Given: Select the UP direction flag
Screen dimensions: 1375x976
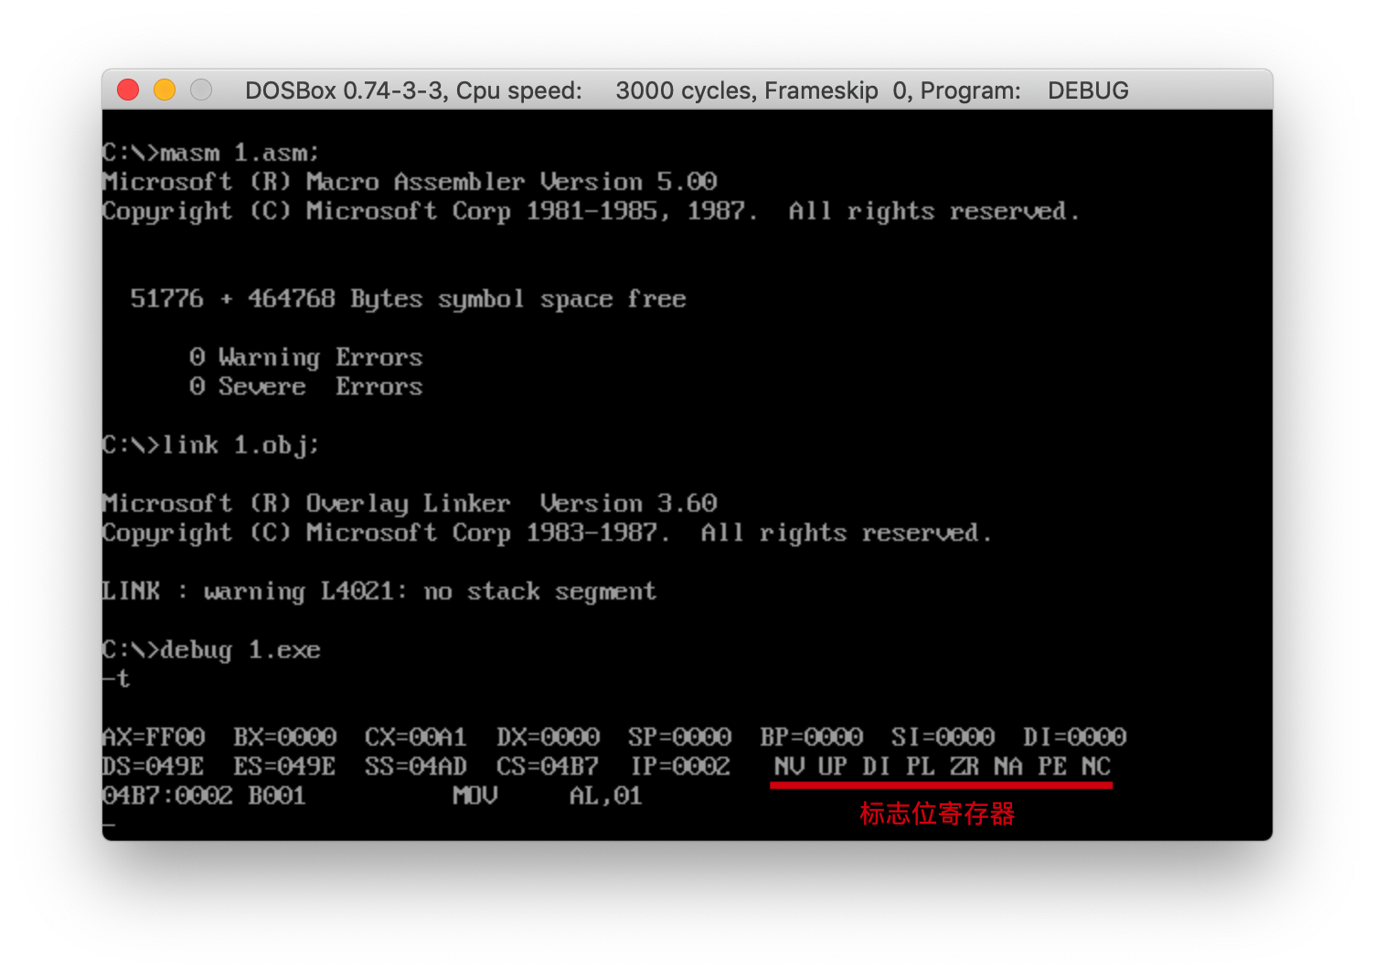Looking at the screenshot, I should coord(833,766).
